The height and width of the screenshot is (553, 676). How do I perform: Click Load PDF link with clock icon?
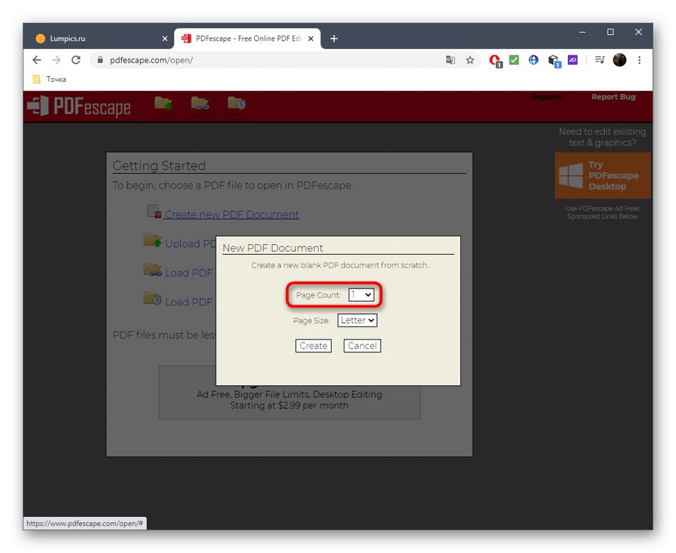pos(189,302)
